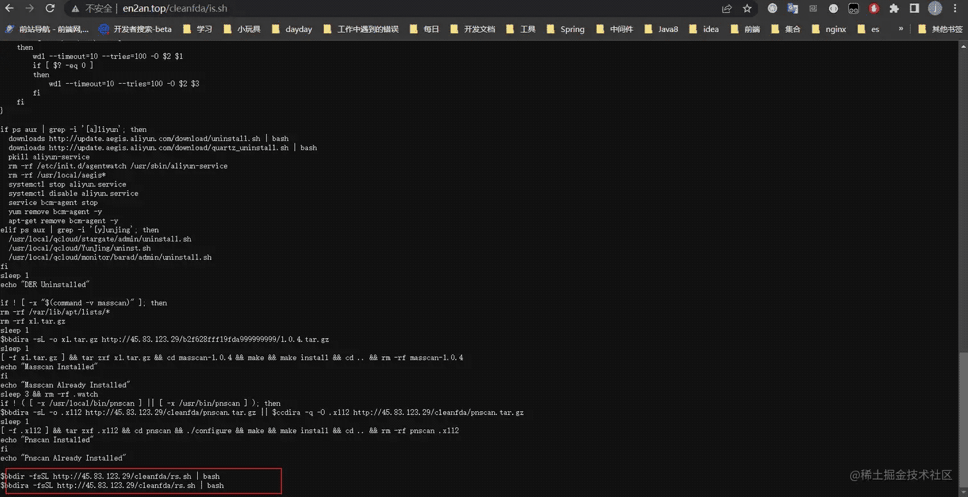Image resolution: width=968 pixels, height=497 pixels.
Task: Click the line "sleep 3 && rm -rf .watch"
Action: [x=49, y=395]
